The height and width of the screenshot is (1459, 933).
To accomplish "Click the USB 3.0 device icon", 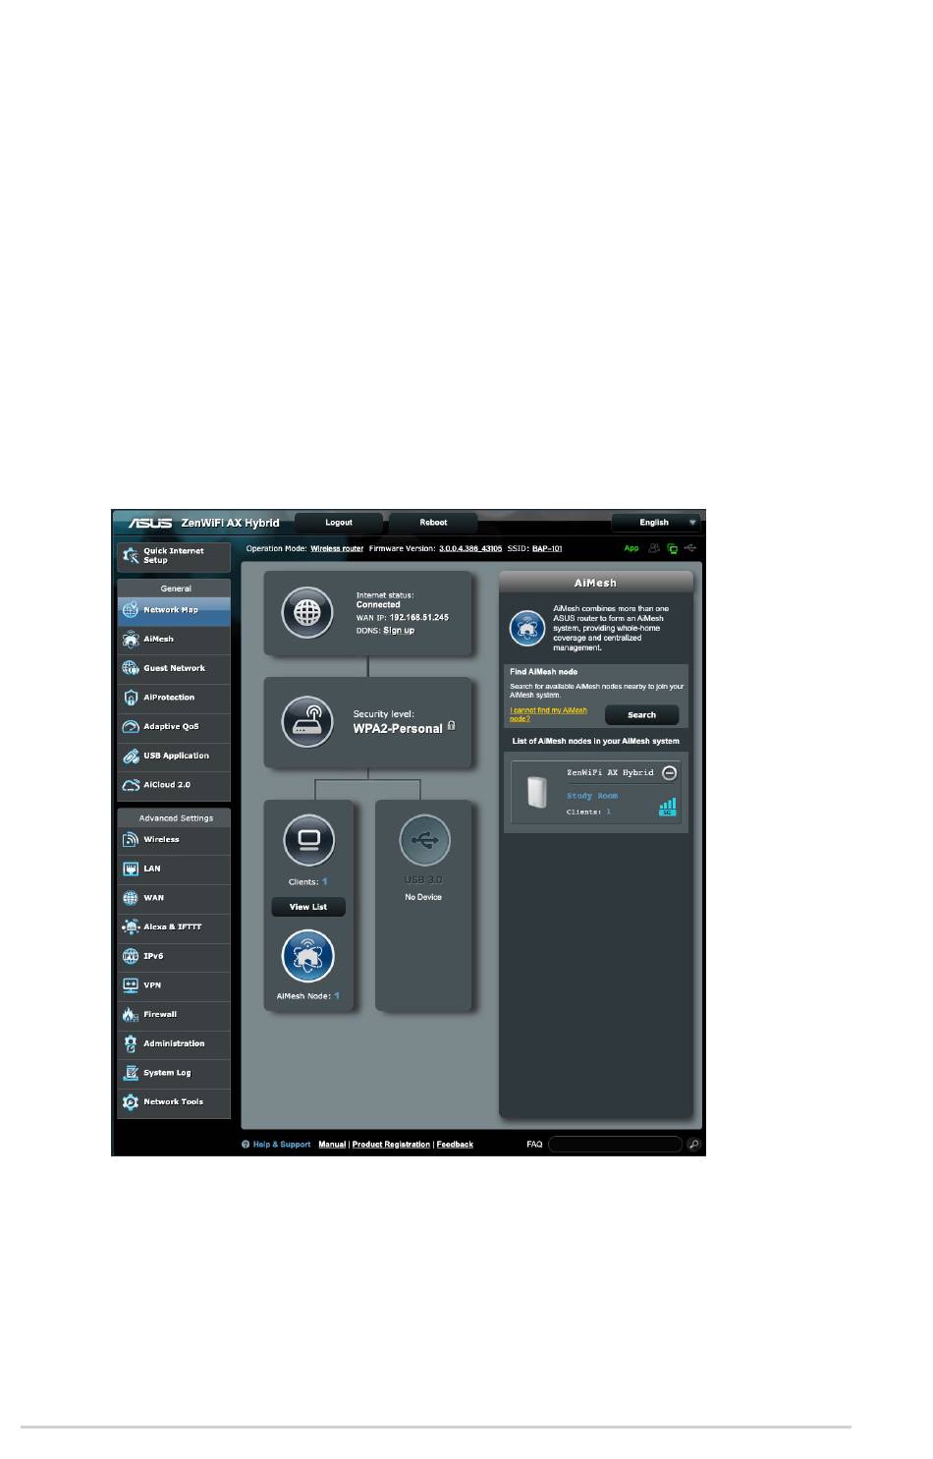I will pos(424,840).
